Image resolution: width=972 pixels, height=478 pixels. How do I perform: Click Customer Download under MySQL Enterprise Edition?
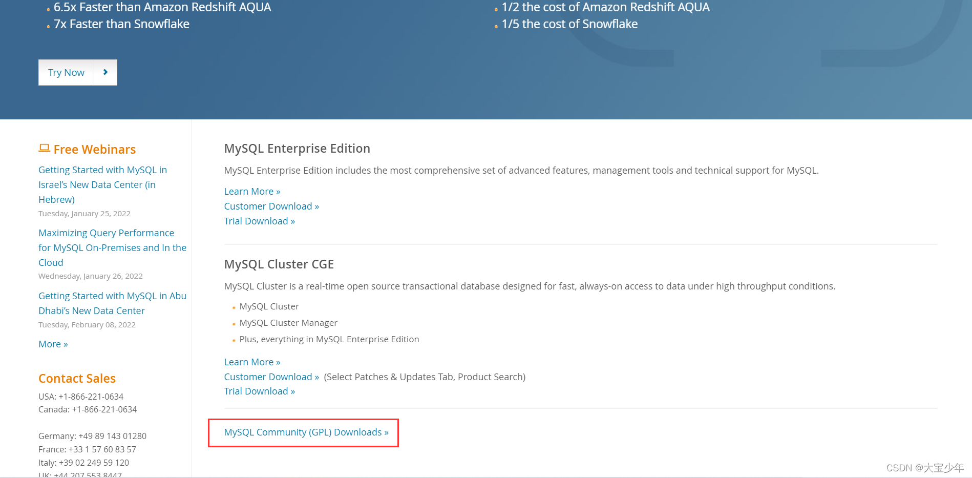pyautogui.click(x=271, y=206)
